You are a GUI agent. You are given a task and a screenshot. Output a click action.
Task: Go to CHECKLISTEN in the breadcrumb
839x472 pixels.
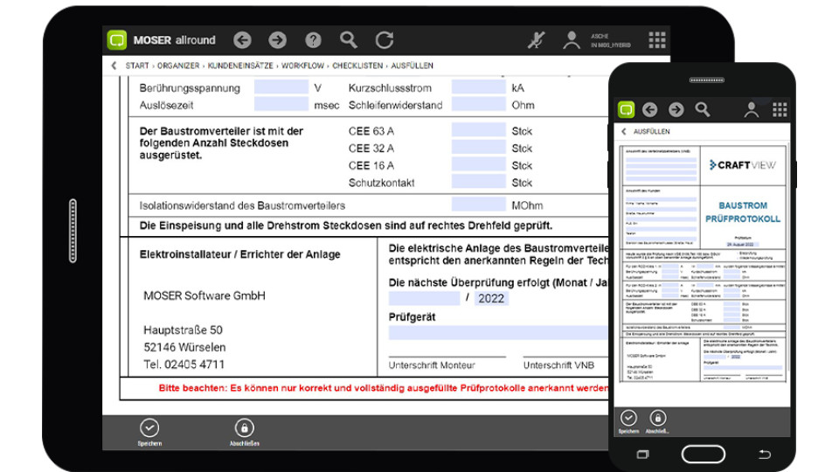coord(357,66)
